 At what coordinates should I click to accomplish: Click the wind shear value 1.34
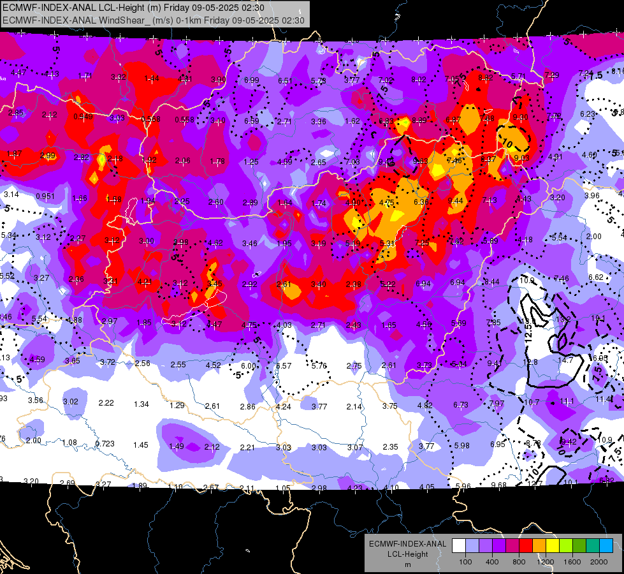141,404
